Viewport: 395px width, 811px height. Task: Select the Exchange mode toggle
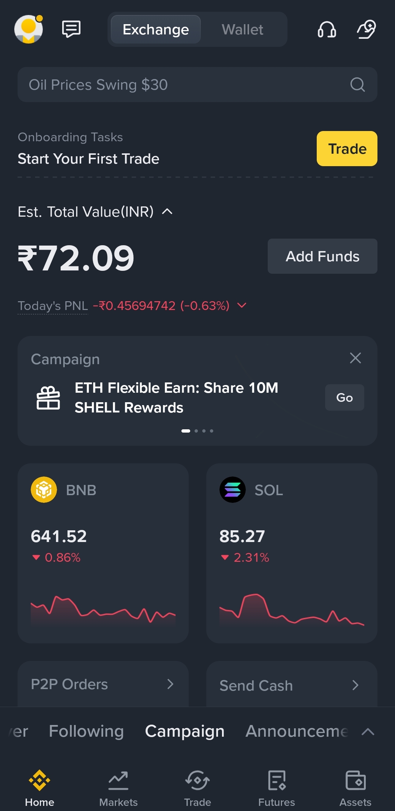pyautogui.click(x=156, y=30)
